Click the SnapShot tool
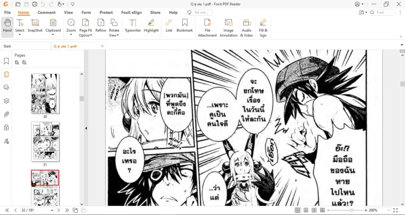 click(35, 26)
